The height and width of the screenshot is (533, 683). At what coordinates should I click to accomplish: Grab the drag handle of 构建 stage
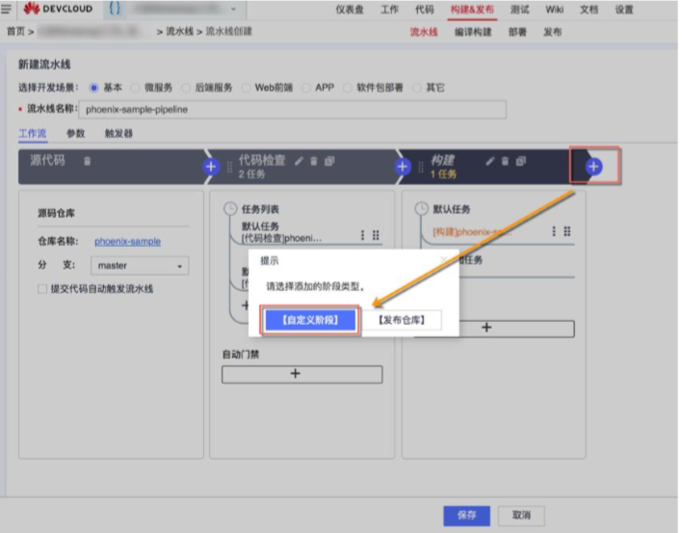(421, 168)
